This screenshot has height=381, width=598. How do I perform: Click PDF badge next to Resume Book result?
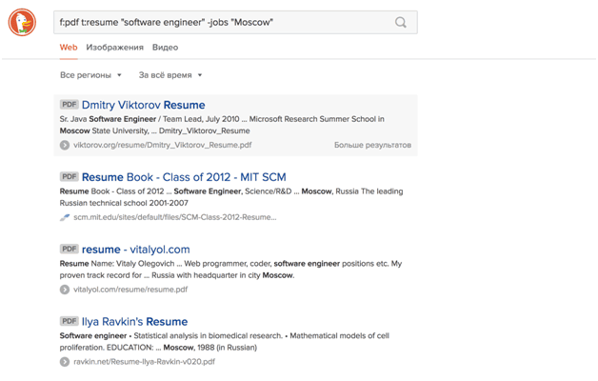(70, 177)
